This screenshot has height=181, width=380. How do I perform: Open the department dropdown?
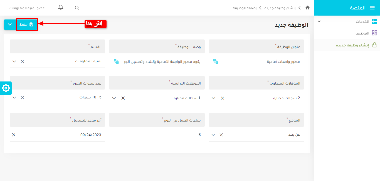point(14,61)
